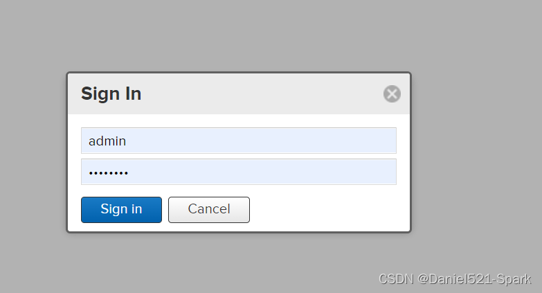
Task: Focus the masked password field
Action: 238,172
